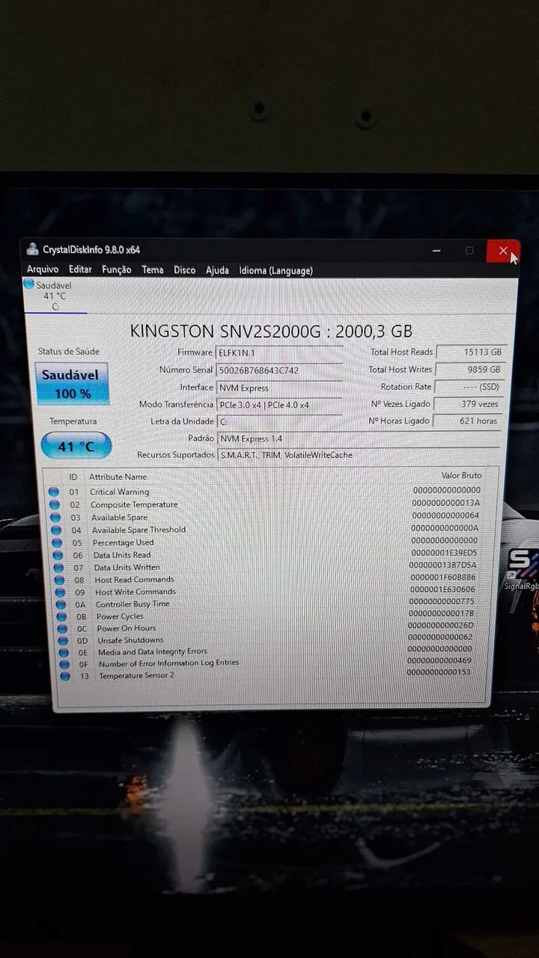This screenshot has width=539, height=958.
Task: Close the CrystalDiskInfo window
Action: pos(503,251)
